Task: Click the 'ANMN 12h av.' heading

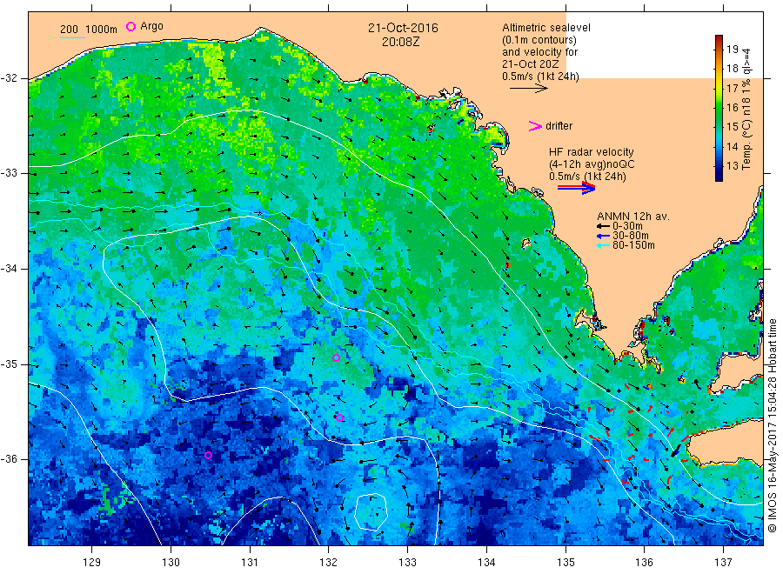Action: [x=633, y=217]
